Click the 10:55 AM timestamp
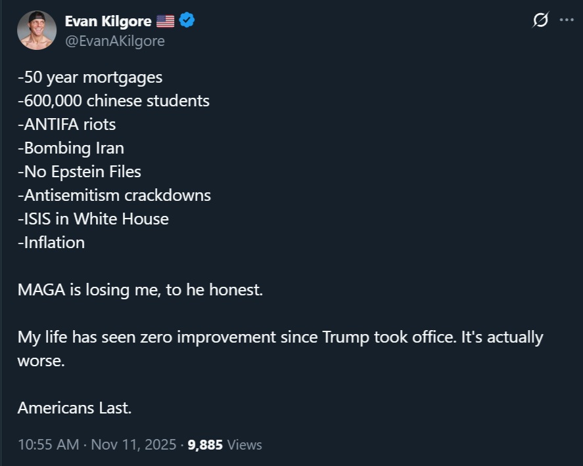583x466 pixels. (48, 444)
